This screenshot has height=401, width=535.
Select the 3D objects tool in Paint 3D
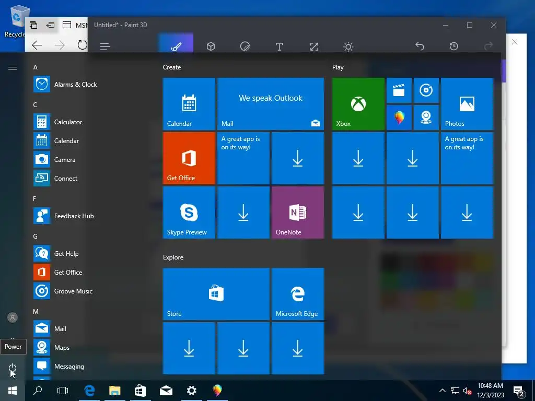pyautogui.click(x=211, y=46)
